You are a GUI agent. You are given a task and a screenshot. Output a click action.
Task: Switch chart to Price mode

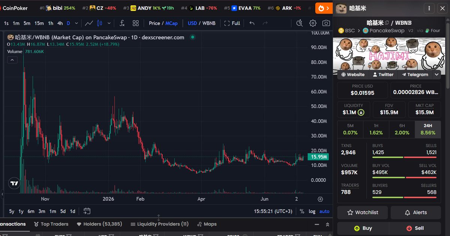[154, 23]
